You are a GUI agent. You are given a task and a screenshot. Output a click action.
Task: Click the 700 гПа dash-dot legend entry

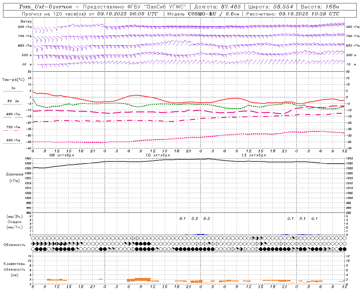pos(13,127)
